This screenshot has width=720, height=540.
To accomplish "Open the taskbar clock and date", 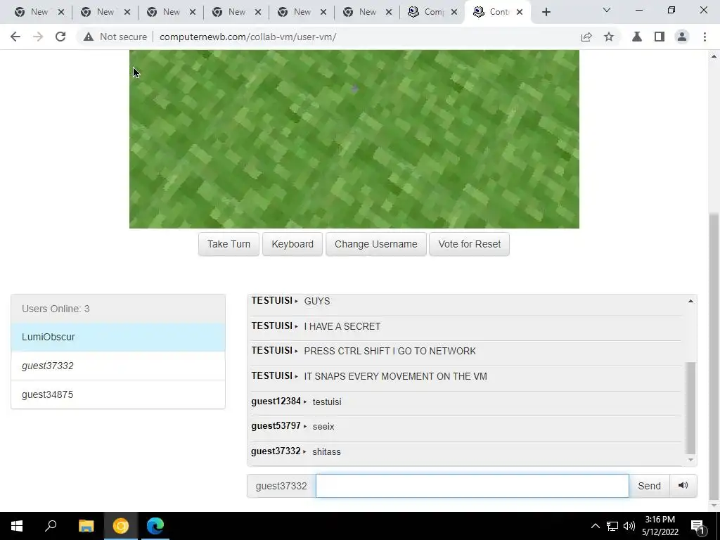I will point(660,526).
